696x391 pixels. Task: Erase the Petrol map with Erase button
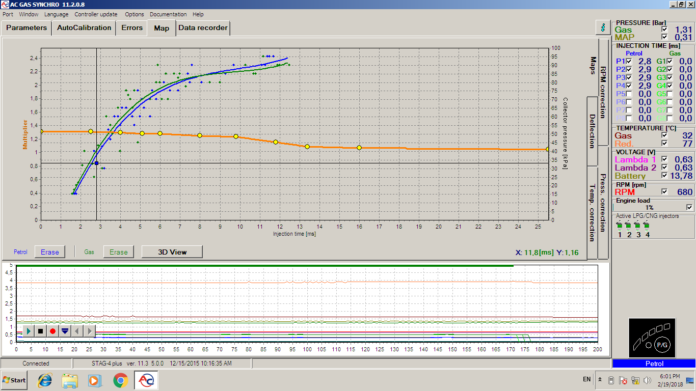(50, 252)
